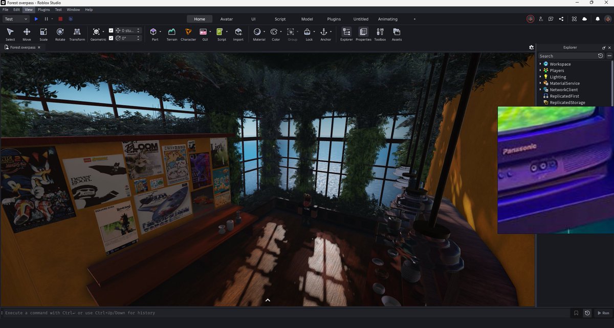614x328 pixels.
Task: Open the Toolbox
Action: click(380, 34)
